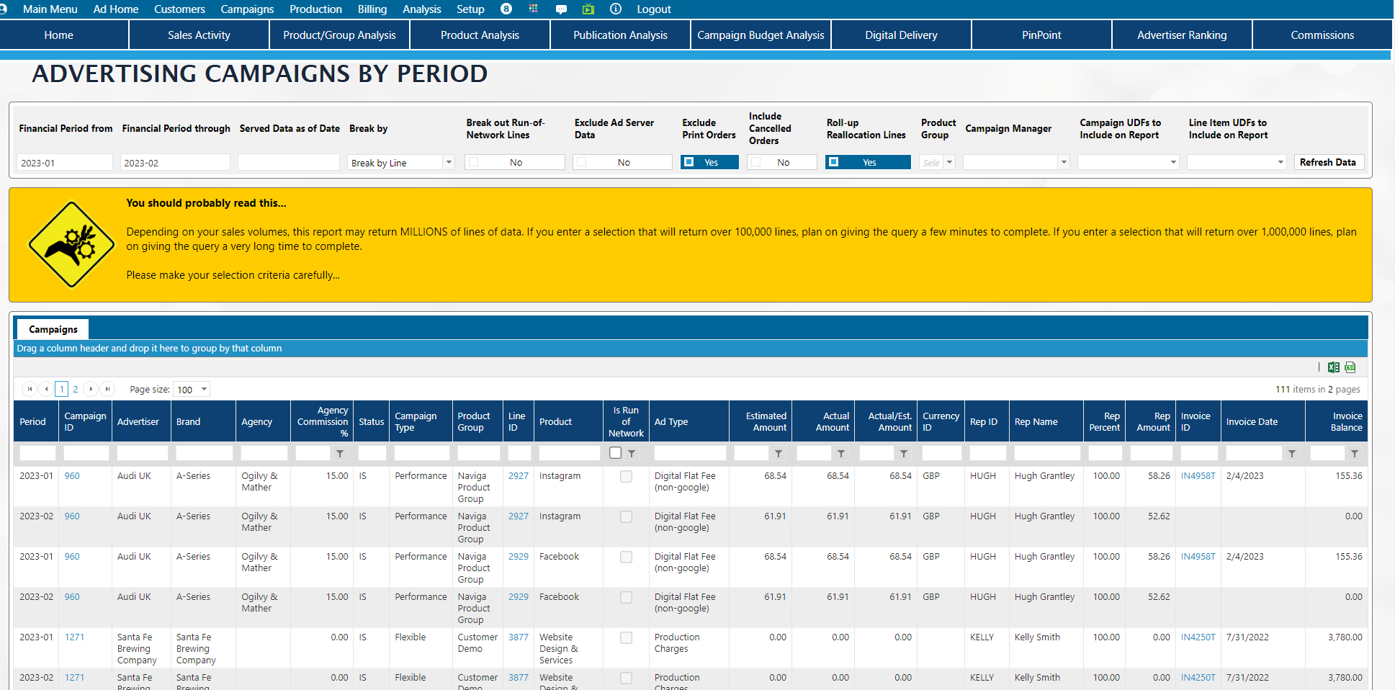Switch to the Publication Analysis tab
The width and height of the screenshot is (1395, 690).
[620, 35]
